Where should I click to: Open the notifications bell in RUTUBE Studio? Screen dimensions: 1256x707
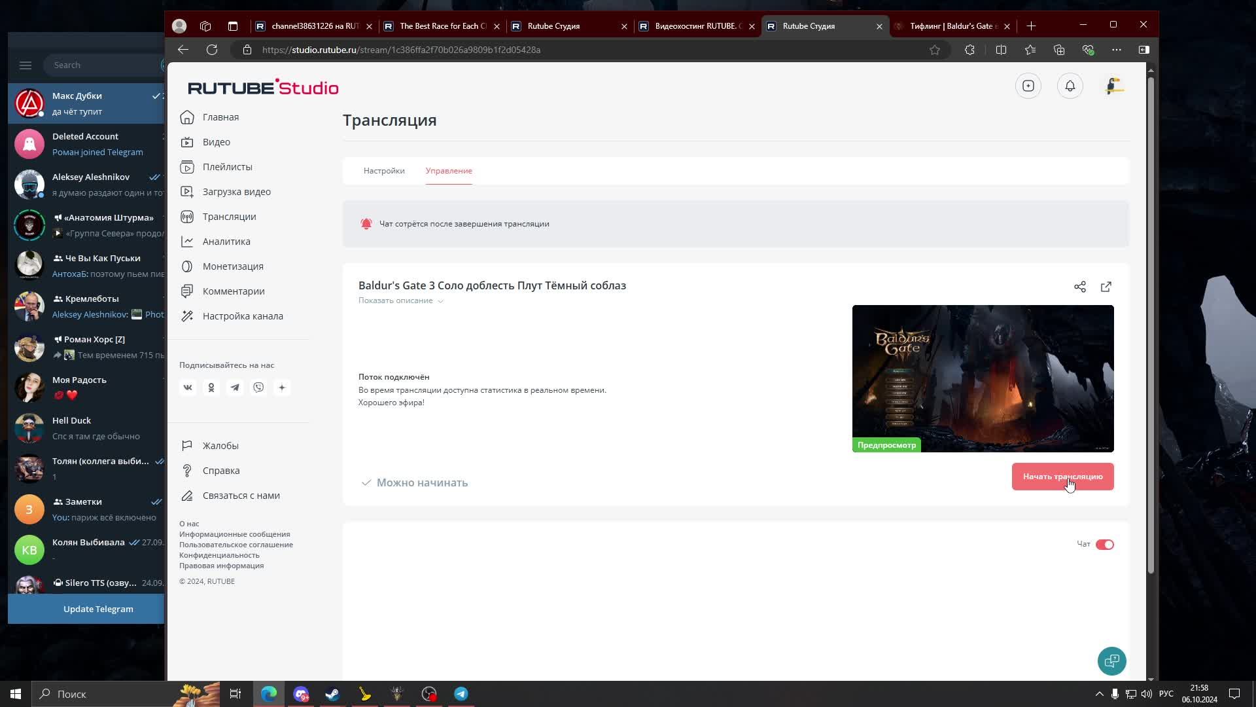(1070, 86)
